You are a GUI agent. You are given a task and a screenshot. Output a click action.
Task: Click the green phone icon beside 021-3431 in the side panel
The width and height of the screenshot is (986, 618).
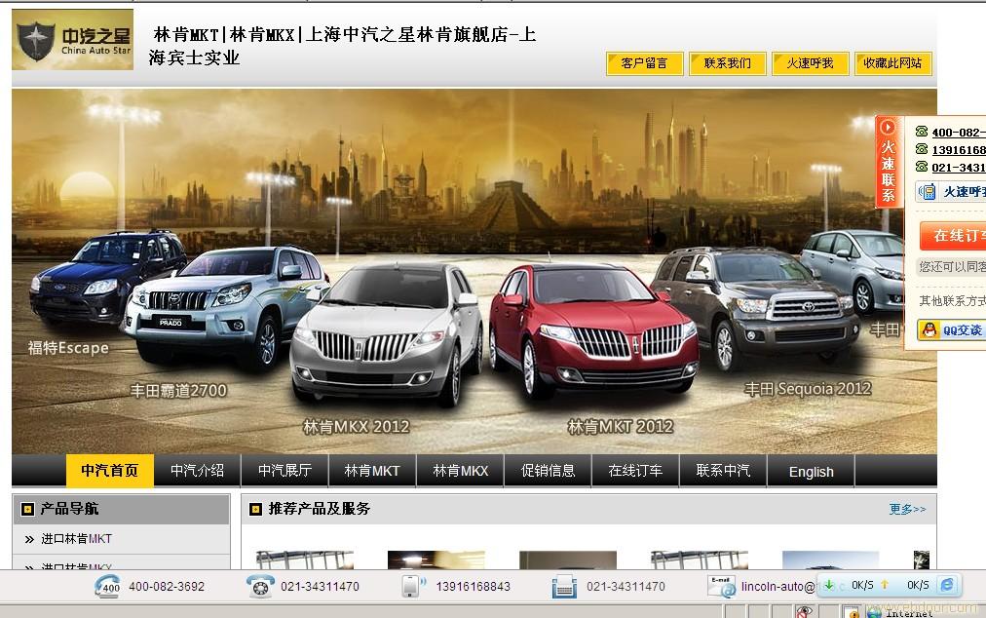coord(922,167)
